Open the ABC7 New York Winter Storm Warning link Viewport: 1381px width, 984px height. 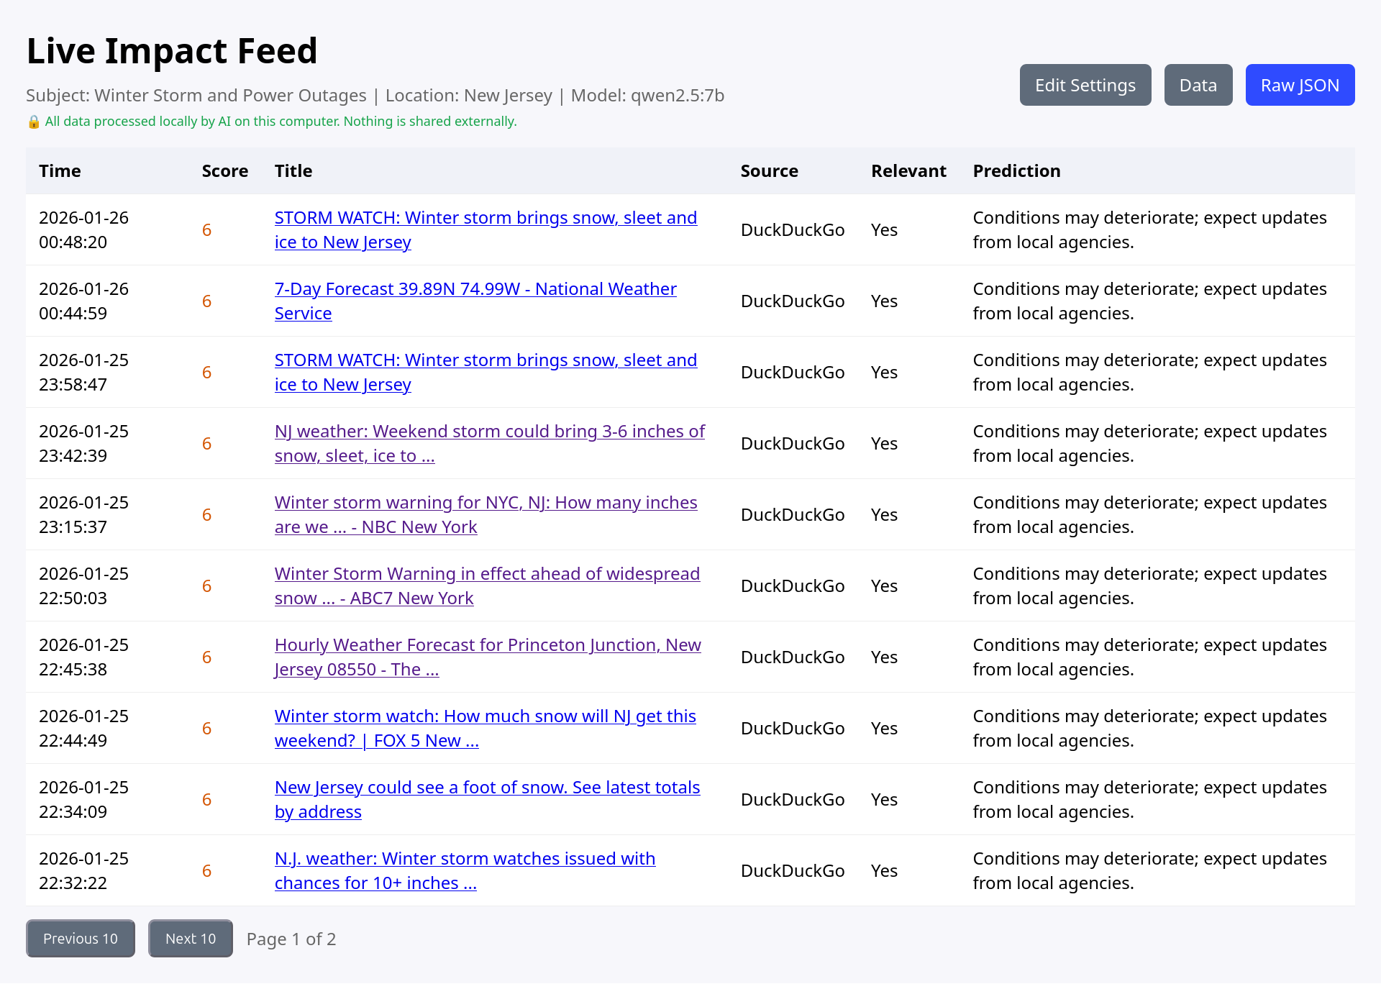tap(487, 586)
